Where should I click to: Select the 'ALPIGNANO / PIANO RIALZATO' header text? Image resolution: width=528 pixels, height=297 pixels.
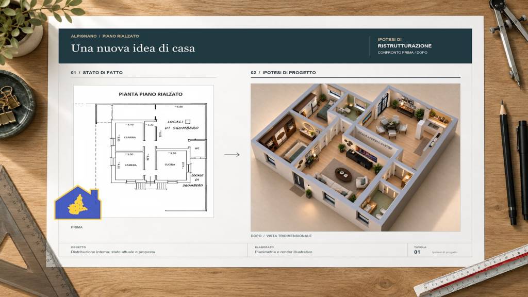click(105, 36)
